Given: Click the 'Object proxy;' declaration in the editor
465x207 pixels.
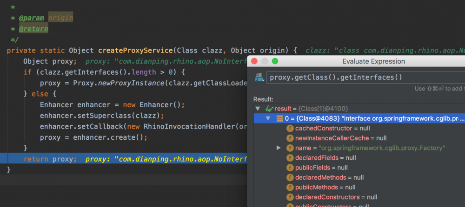Looking at the screenshot, I should point(50,62).
